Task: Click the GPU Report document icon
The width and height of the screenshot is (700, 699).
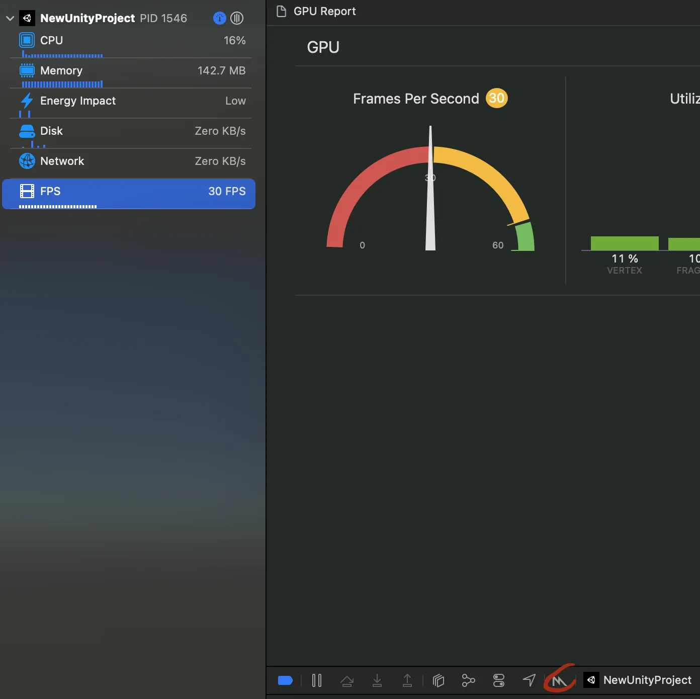Action: point(282,11)
